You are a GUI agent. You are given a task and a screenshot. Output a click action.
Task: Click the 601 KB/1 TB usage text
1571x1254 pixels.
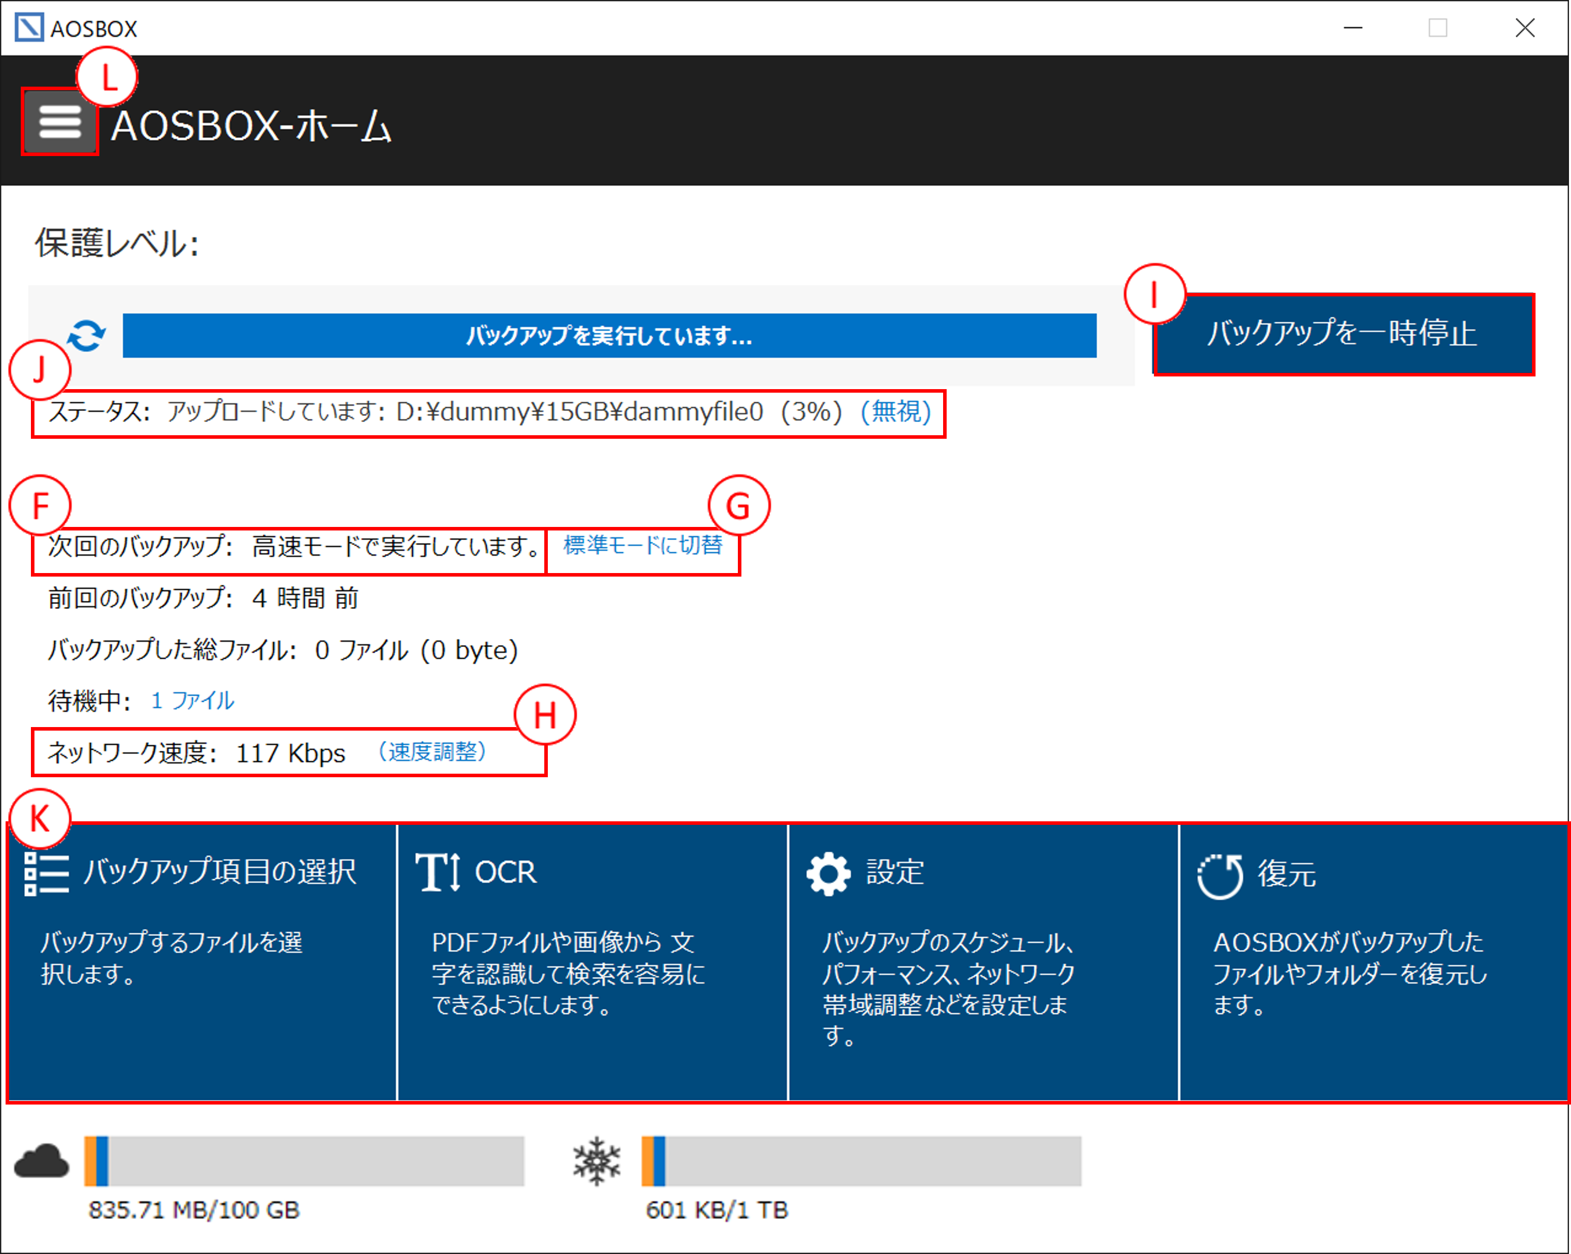pos(717,1210)
